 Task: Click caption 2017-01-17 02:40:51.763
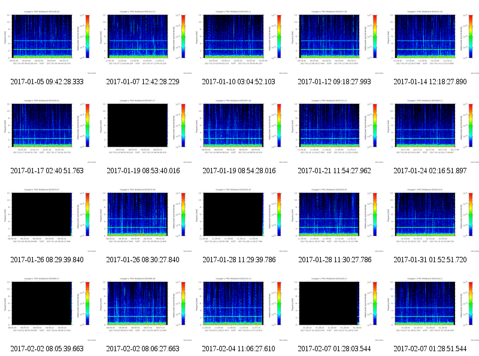47,171
